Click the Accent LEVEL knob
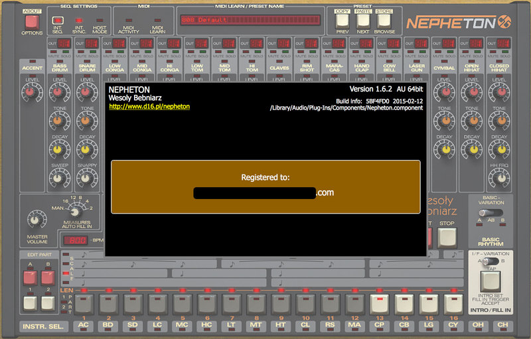Image resolution: width=531 pixels, height=339 pixels. click(32, 92)
